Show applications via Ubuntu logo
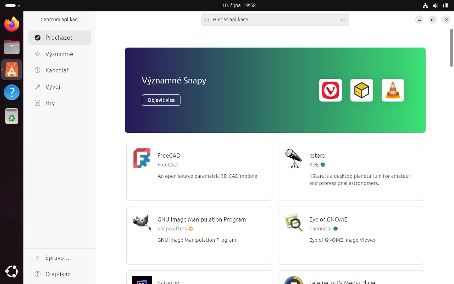This screenshot has height=284, width=454. (x=12, y=272)
